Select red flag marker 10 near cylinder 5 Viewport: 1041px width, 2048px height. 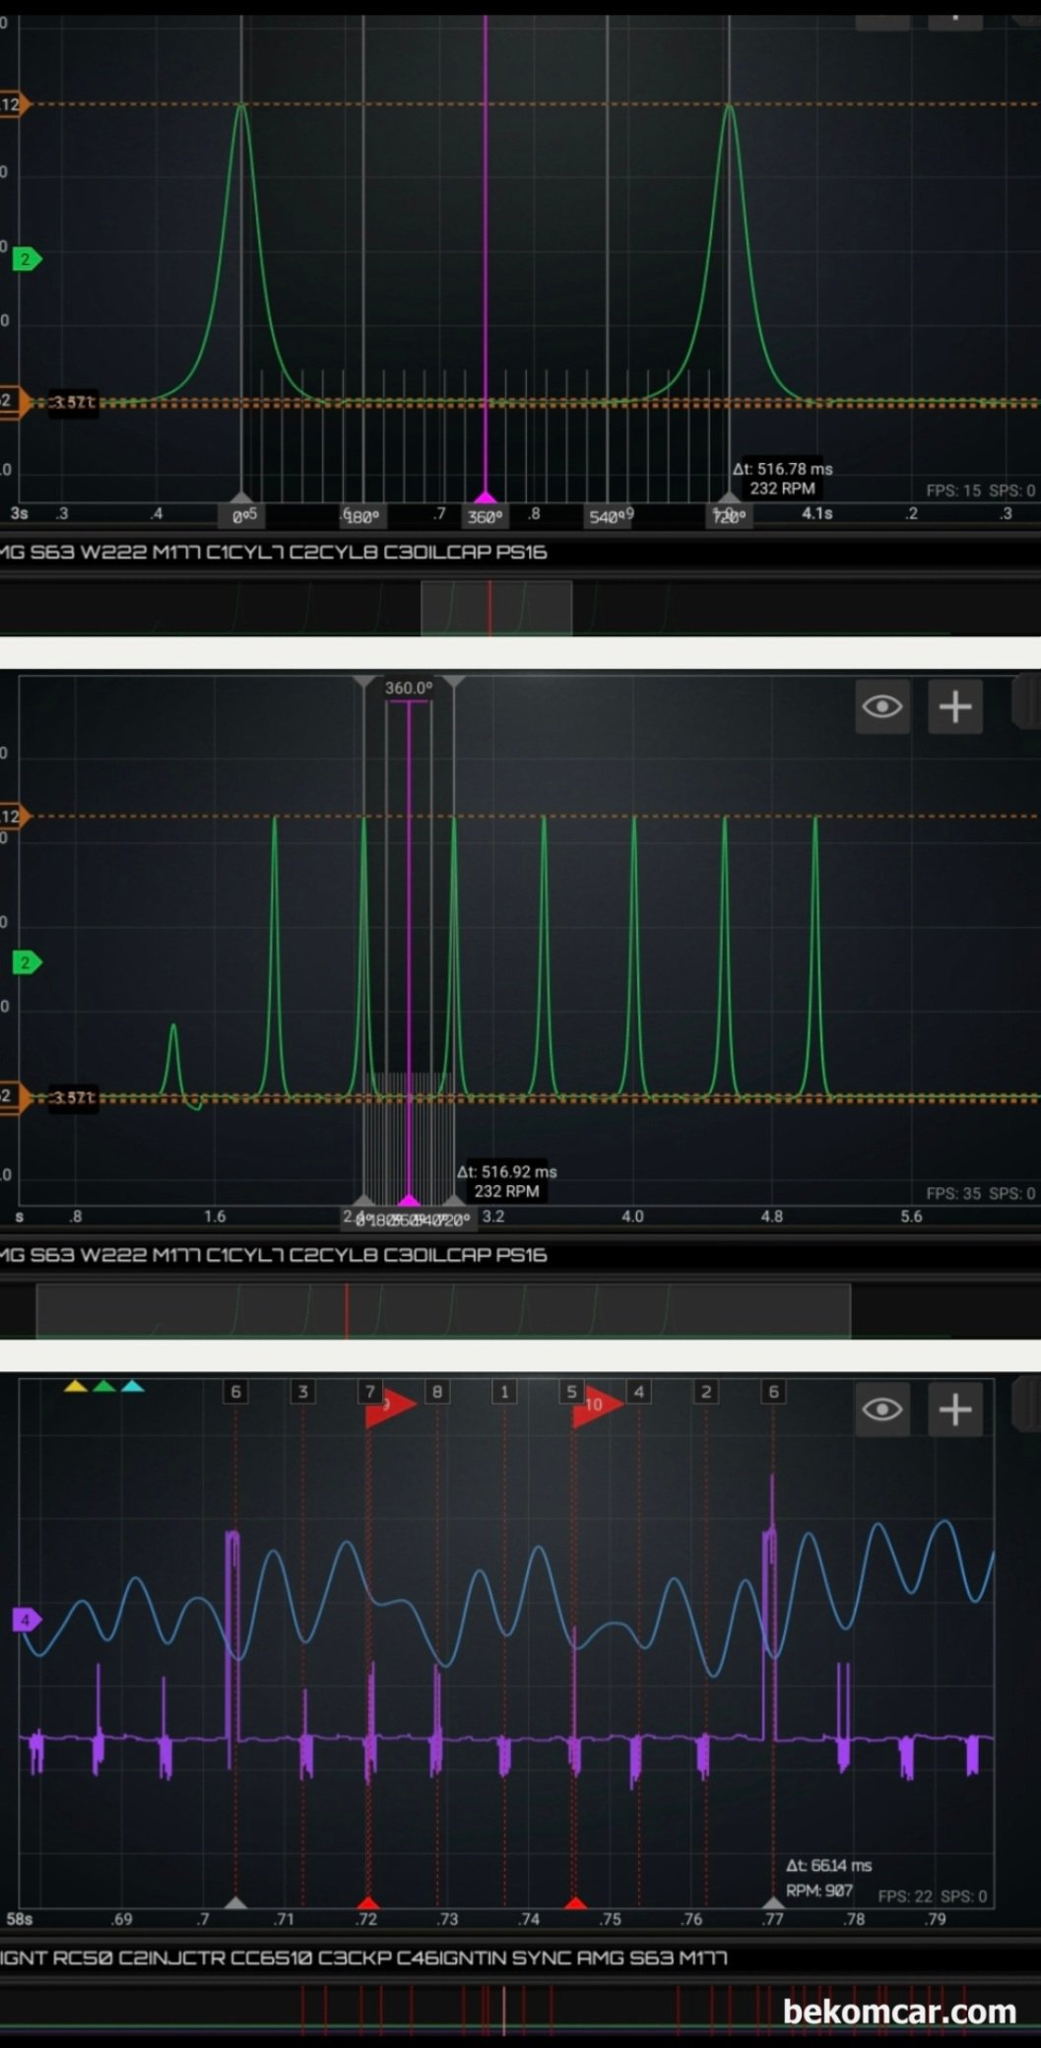click(x=598, y=1406)
